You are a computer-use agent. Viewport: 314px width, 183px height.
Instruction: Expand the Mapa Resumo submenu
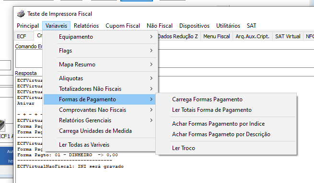pos(100,65)
